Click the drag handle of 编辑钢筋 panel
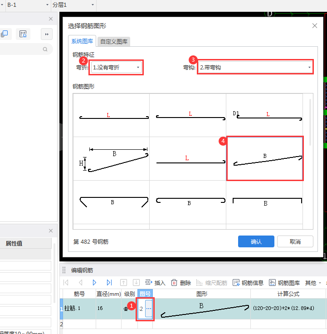The height and width of the screenshot is (334, 327). 64,270
